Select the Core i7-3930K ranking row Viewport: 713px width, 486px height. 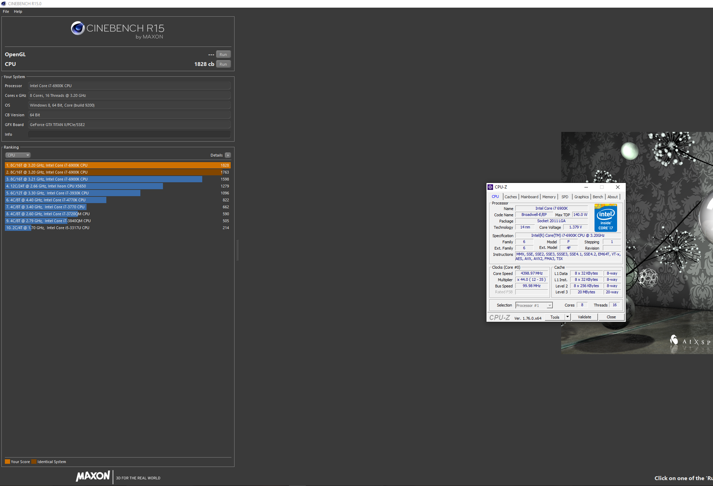(118, 193)
